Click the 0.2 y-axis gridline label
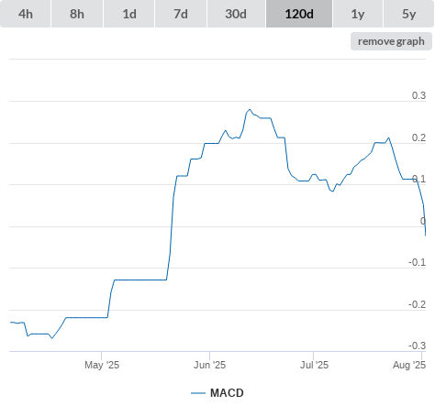 [x=418, y=137]
